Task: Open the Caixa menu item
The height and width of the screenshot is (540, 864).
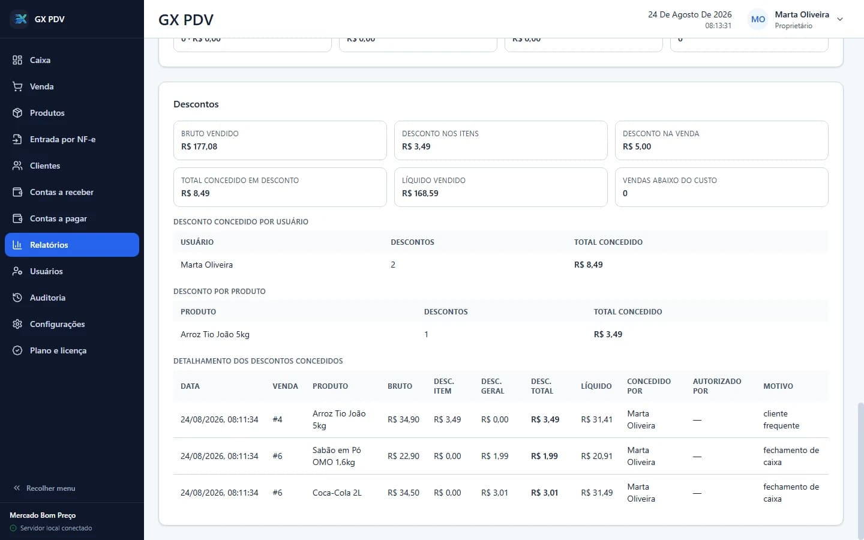Action: click(72, 60)
